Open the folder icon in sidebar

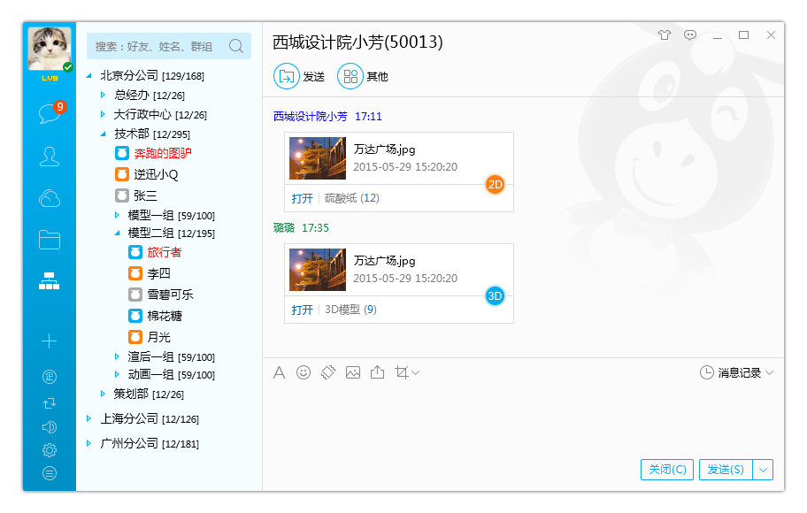(x=50, y=240)
